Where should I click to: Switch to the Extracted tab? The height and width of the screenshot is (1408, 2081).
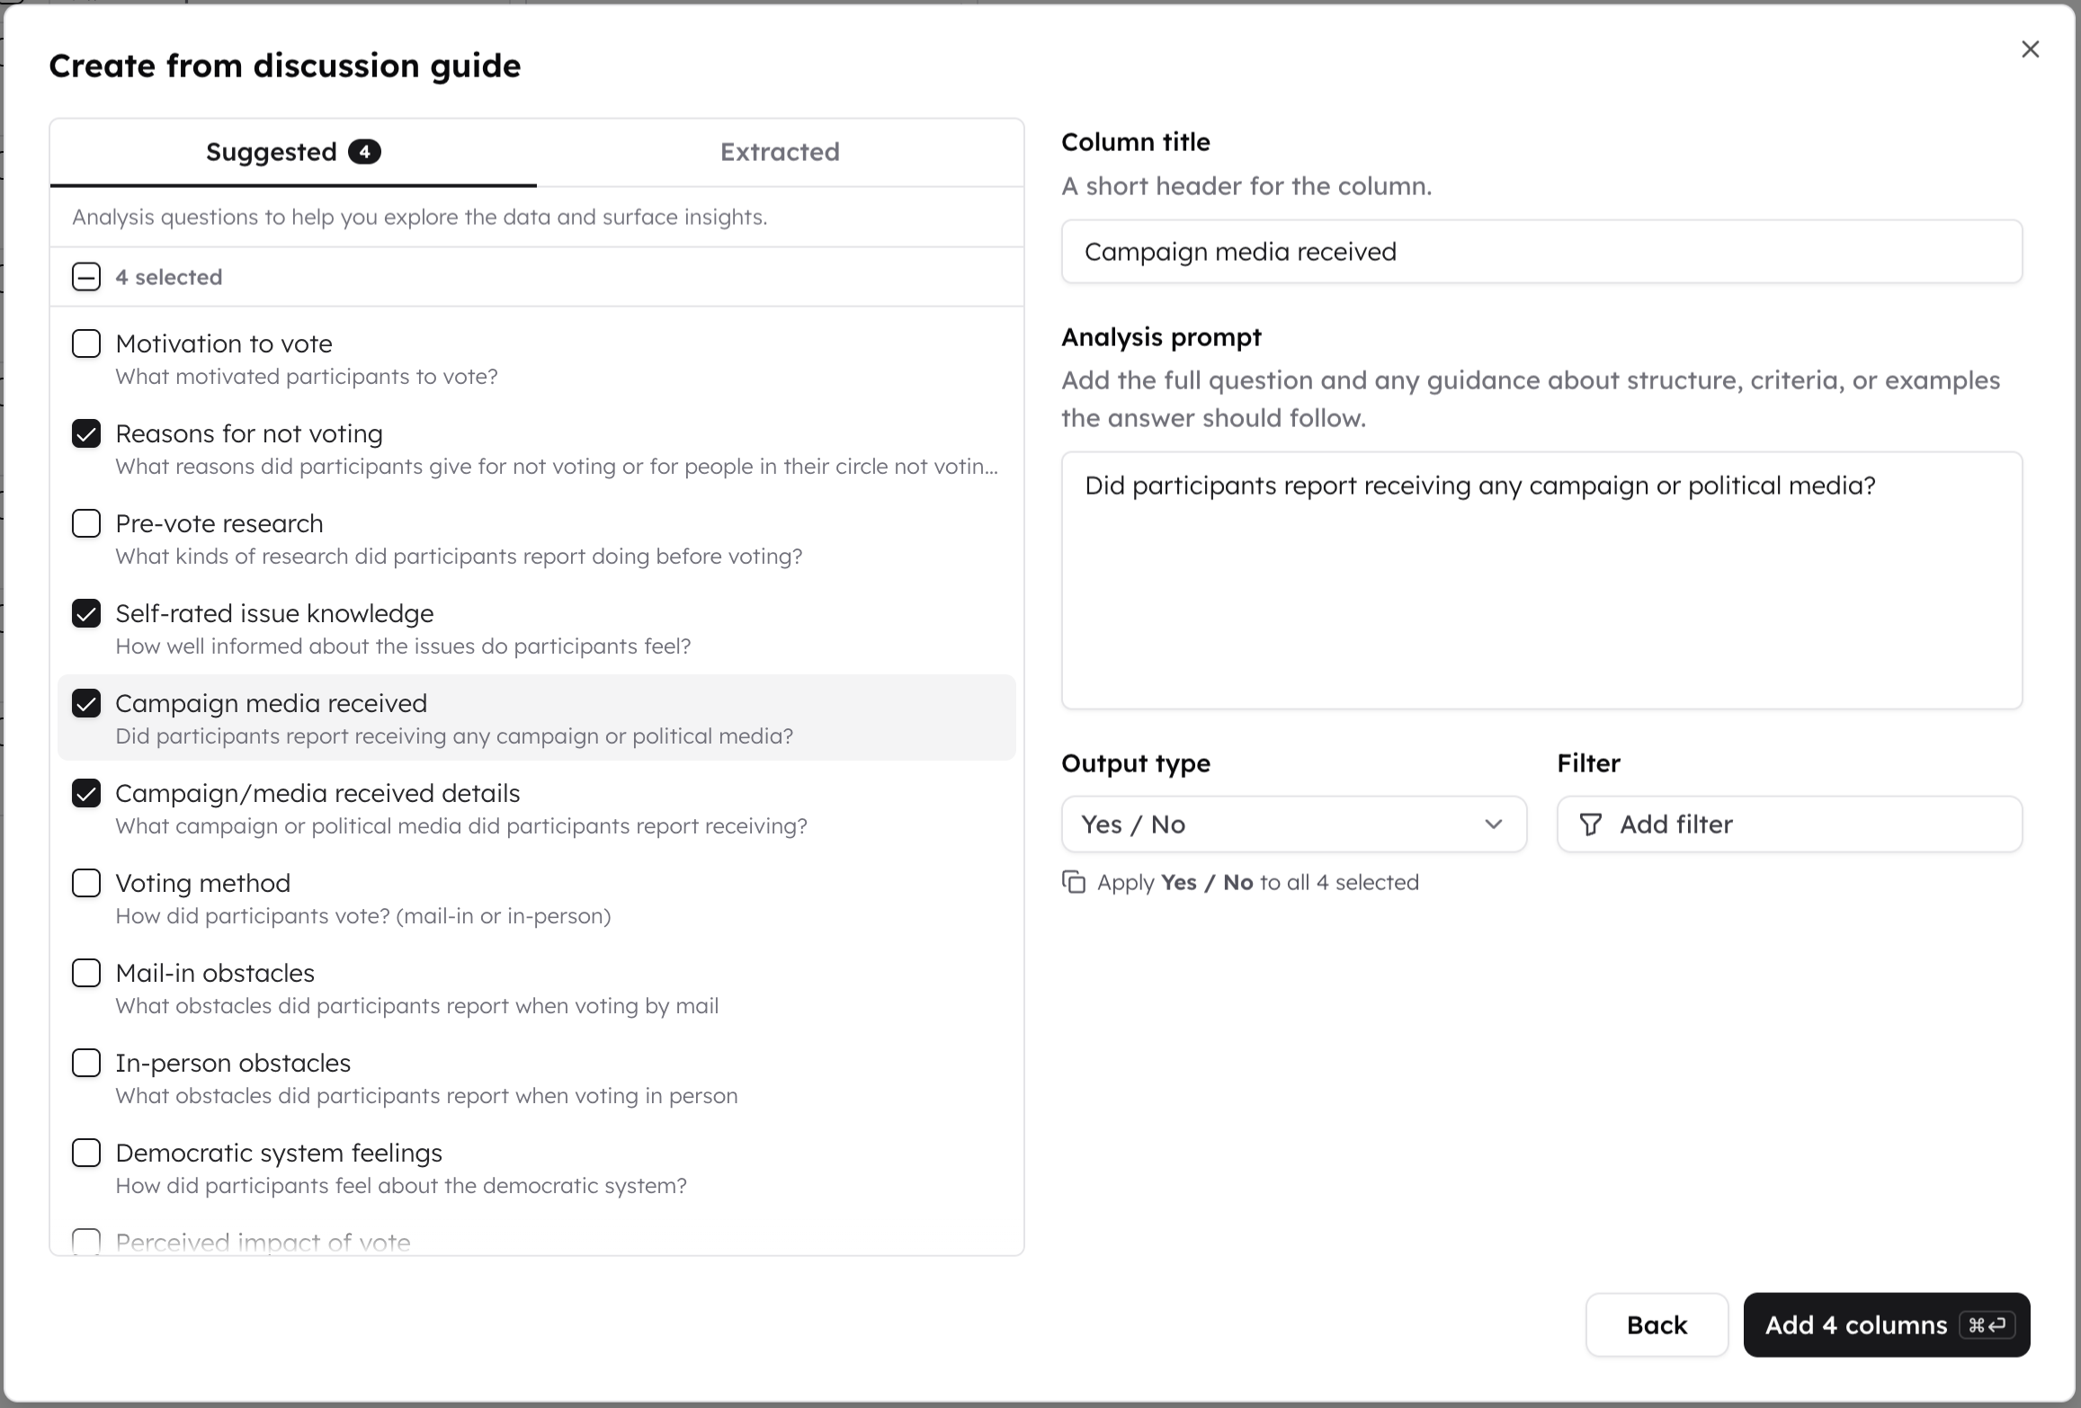click(780, 152)
